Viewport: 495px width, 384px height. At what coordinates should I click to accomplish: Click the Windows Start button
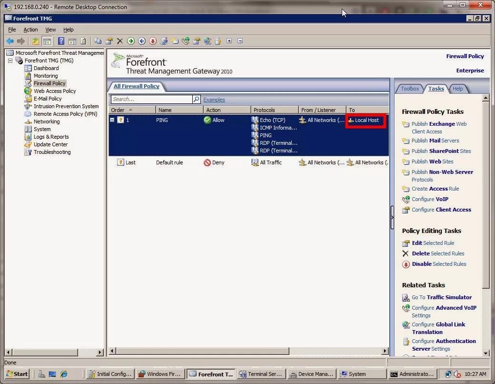click(x=17, y=374)
